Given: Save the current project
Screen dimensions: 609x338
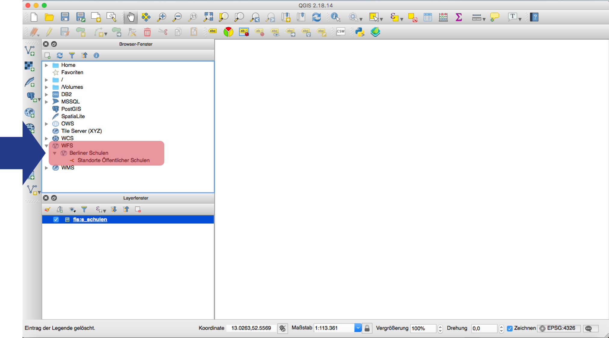Looking at the screenshot, I should tap(65, 17).
